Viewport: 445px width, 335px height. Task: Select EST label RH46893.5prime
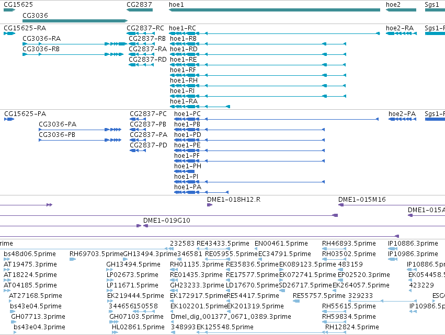point(349,244)
